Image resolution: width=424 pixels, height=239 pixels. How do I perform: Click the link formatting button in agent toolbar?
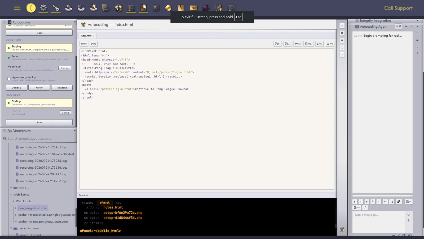399,202
